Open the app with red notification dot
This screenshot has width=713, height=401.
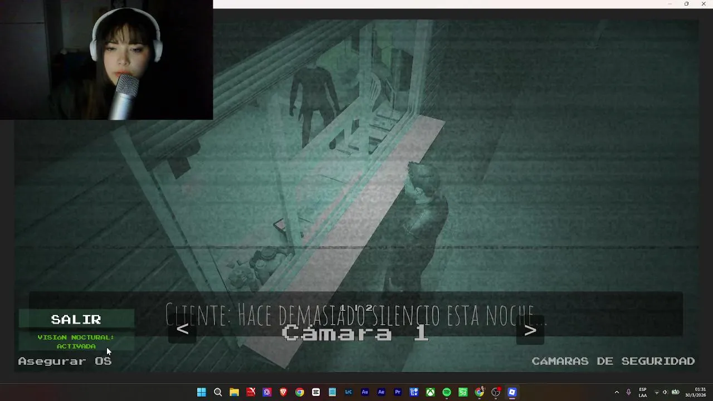(496, 392)
